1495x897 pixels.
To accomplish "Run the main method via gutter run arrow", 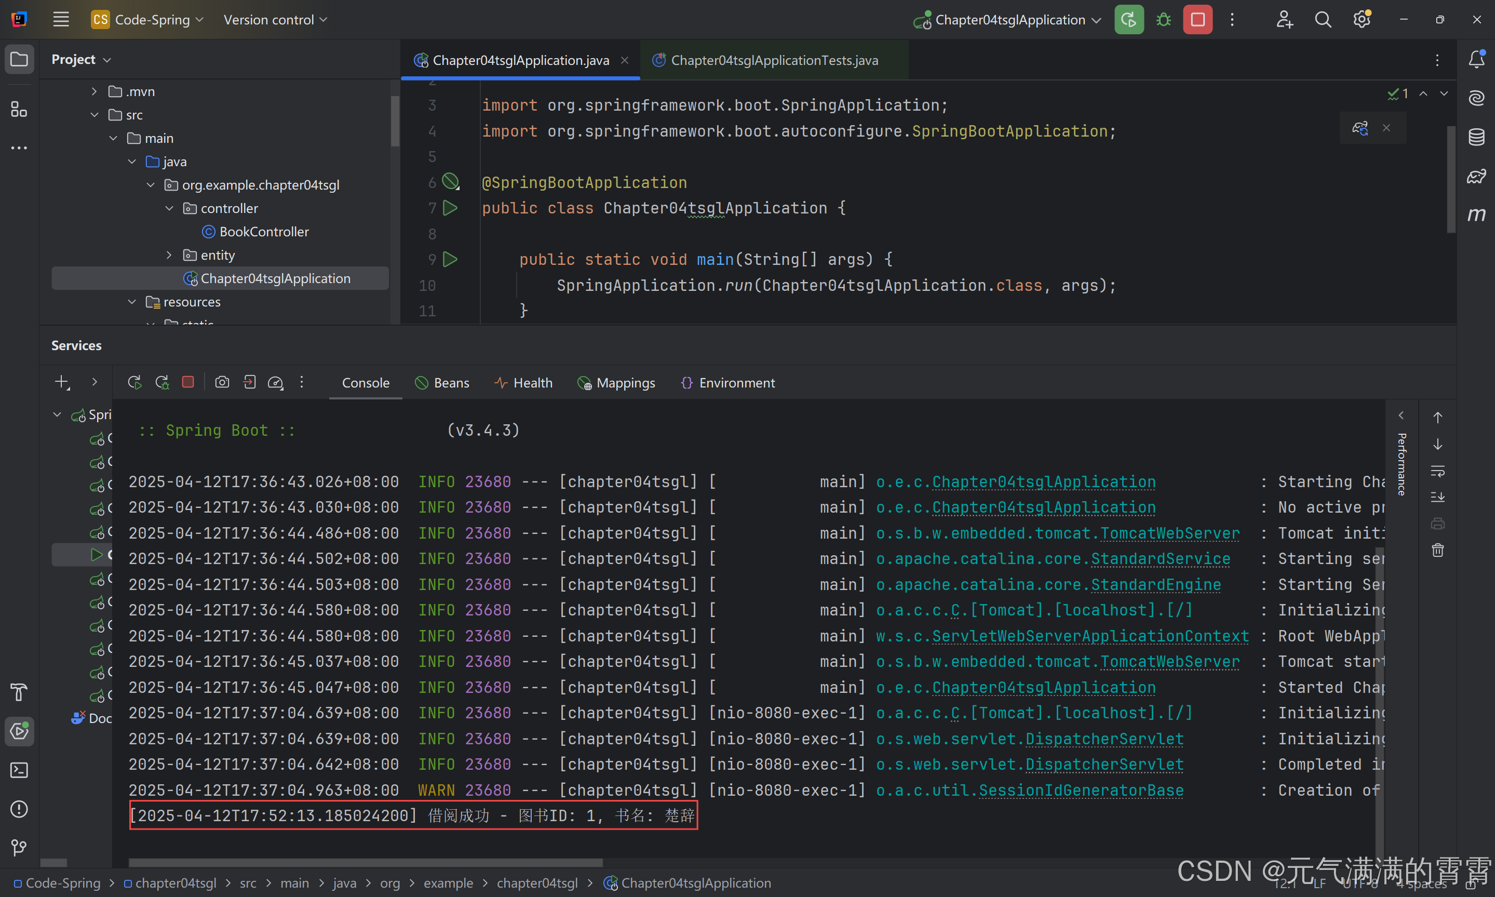I will point(451,259).
